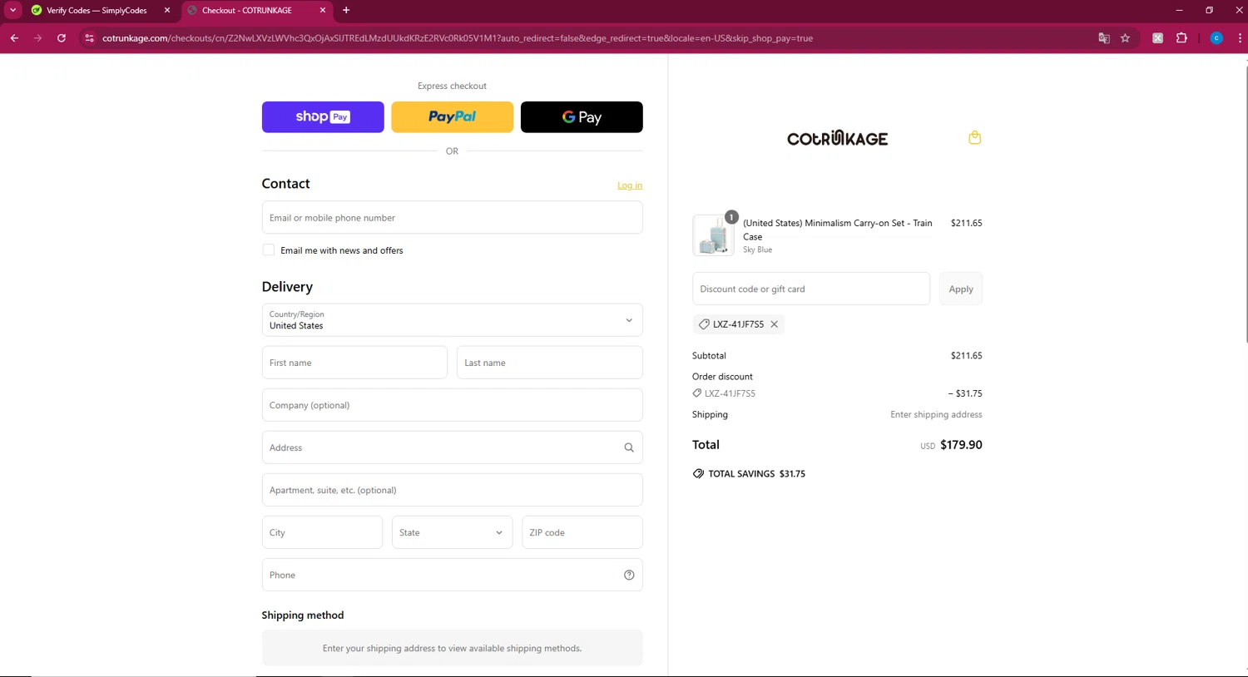This screenshot has width=1248, height=677.
Task: Click the address search magnifier icon
Action: coord(629,447)
